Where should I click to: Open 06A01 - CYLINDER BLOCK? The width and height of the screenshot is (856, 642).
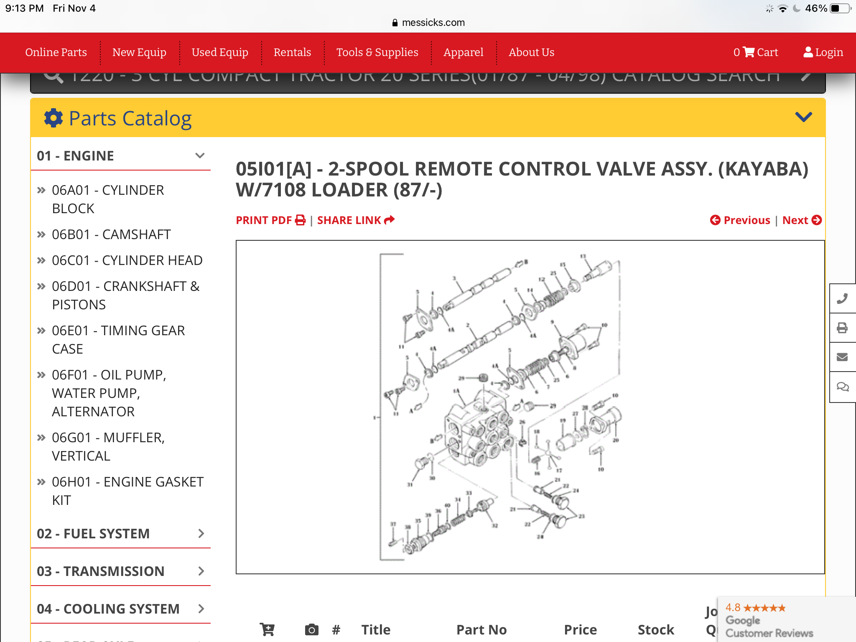(x=108, y=199)
